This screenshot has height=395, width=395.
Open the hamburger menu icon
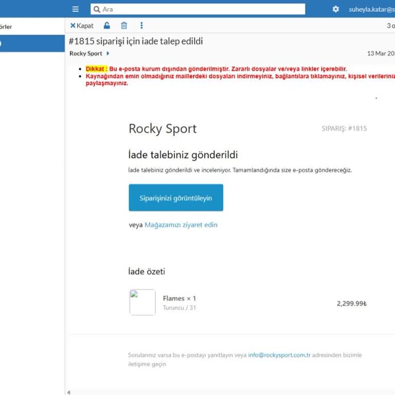coord(75,9)
